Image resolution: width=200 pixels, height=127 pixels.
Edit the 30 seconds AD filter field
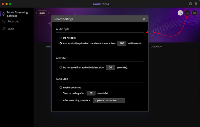110,67
